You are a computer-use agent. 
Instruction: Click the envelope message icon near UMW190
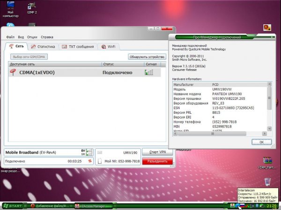coord(100,153)
